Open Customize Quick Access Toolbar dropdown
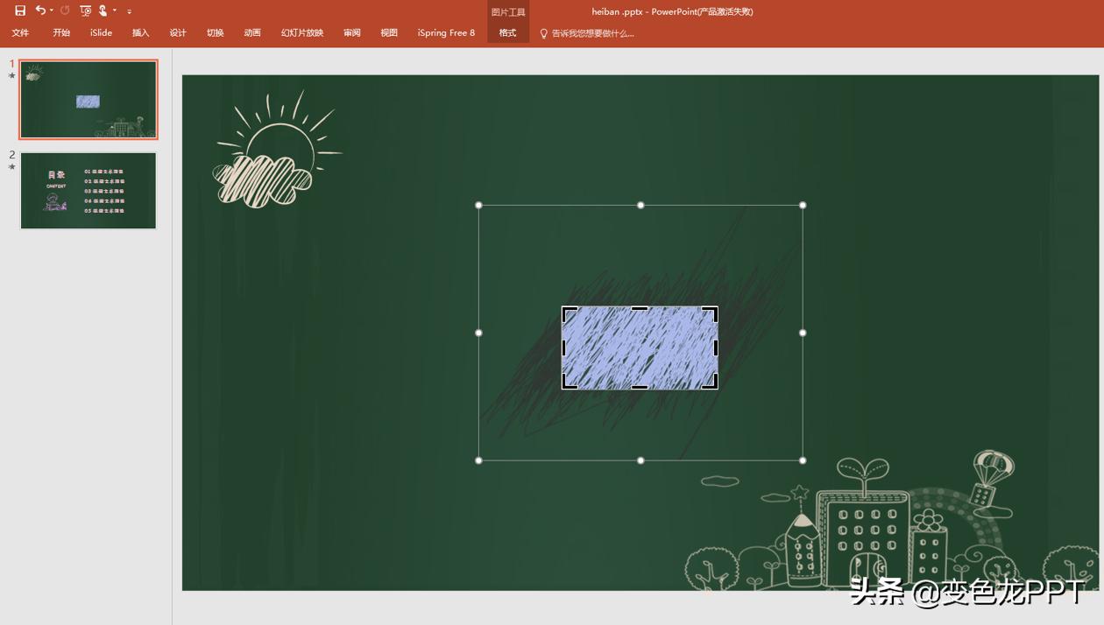The image size is (1104, 625). click(x=130, y=11)
